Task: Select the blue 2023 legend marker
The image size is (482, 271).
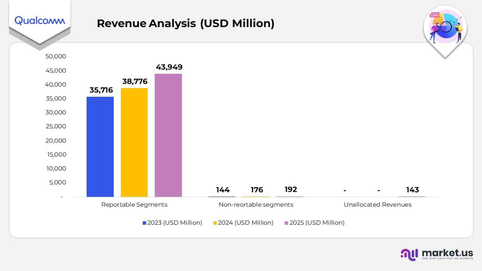Action: [143, 223]
